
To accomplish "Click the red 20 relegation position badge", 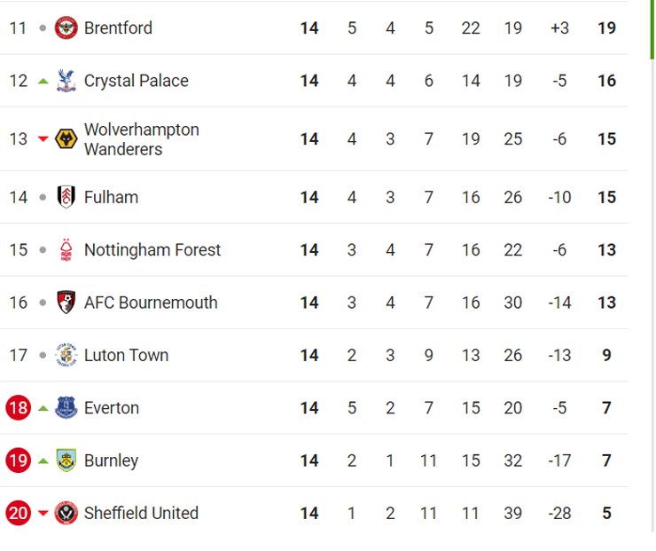I will click(x=19, y=513).
